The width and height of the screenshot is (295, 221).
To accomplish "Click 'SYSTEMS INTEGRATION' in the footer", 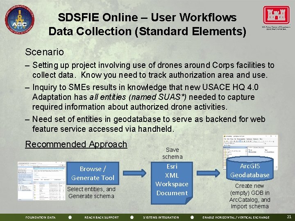I will point(161,217).
